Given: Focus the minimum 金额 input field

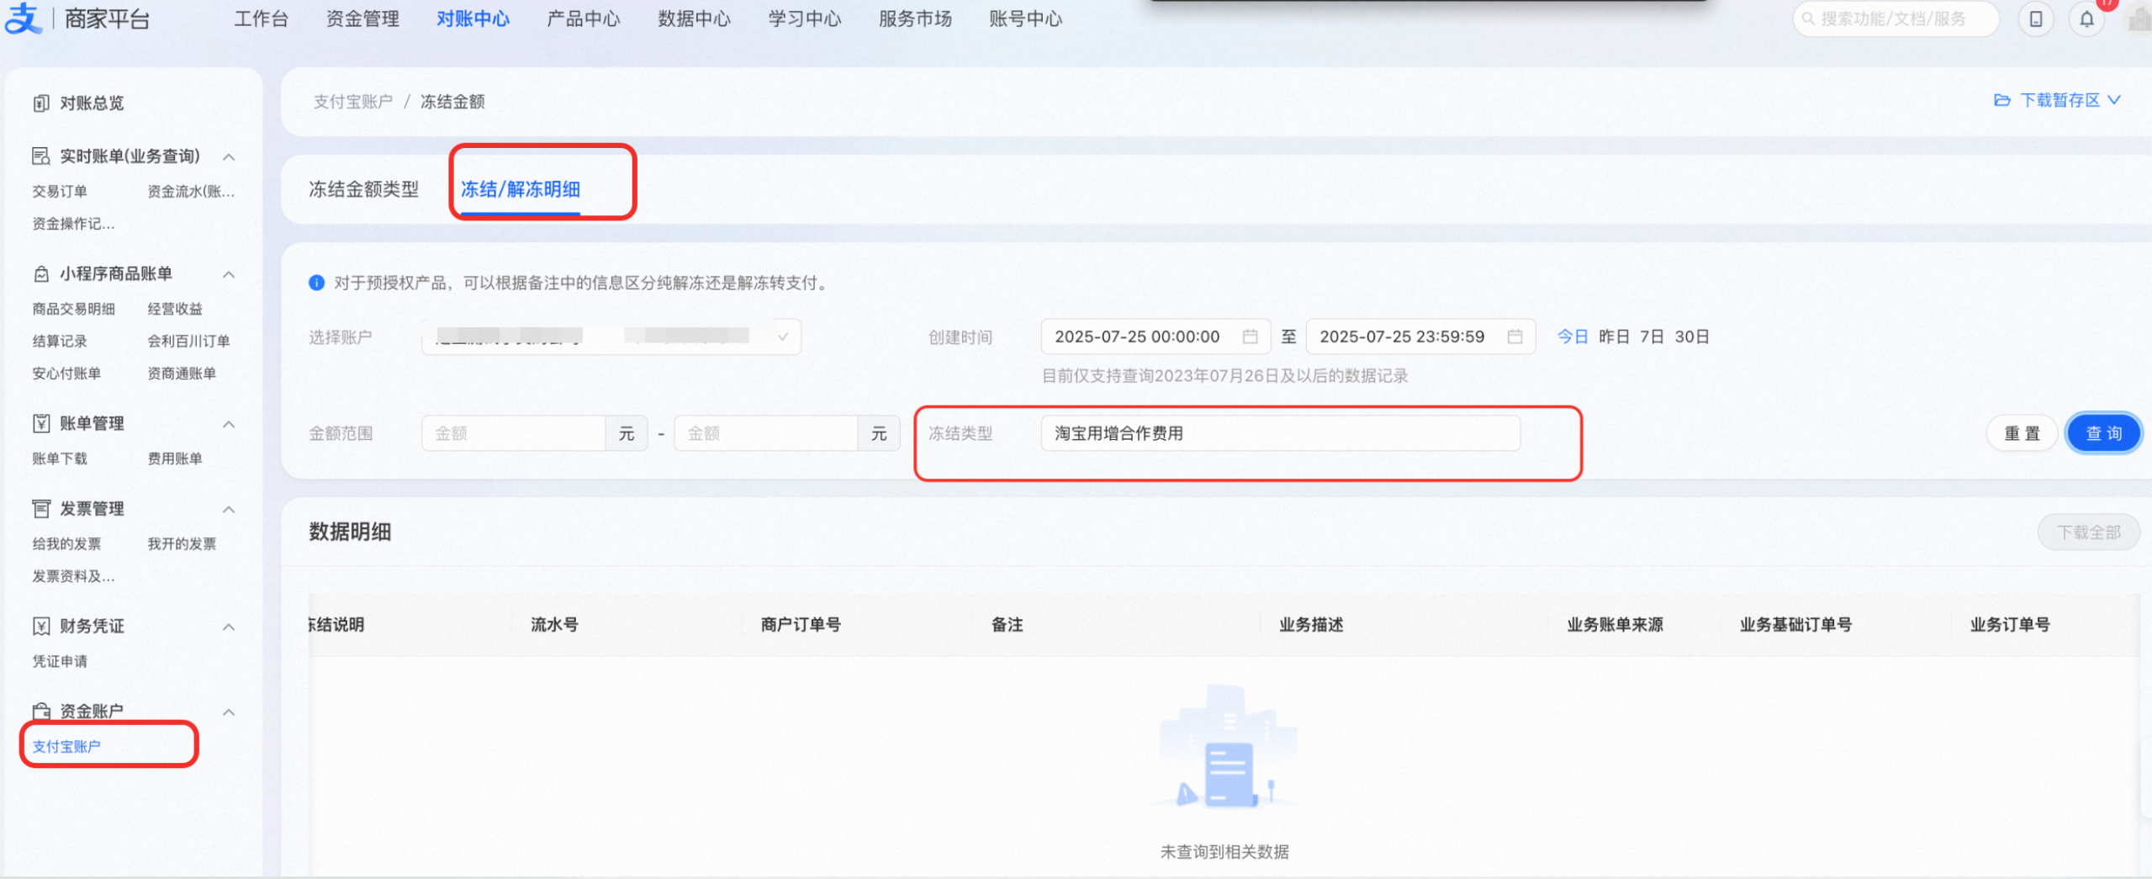Looking at the screenshot, I should (513, 433).
